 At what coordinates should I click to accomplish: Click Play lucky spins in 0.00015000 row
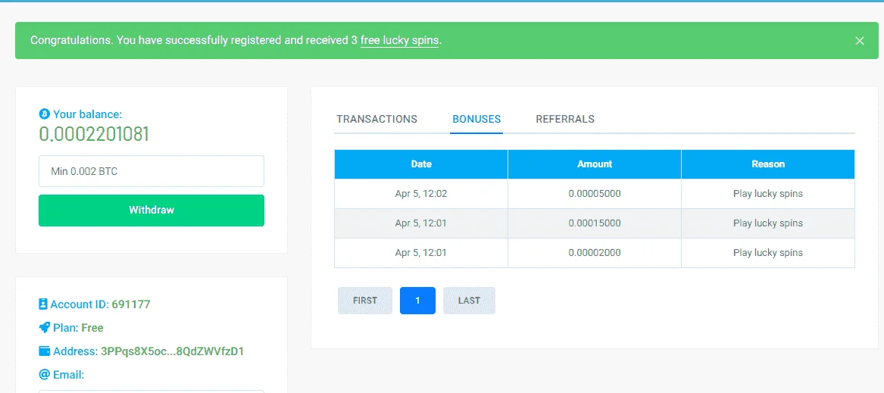pos(768,223)
